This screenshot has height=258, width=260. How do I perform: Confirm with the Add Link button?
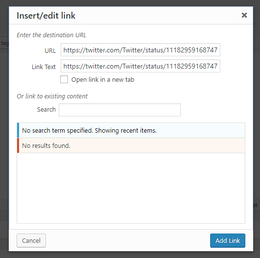click(x=228, y=240)
